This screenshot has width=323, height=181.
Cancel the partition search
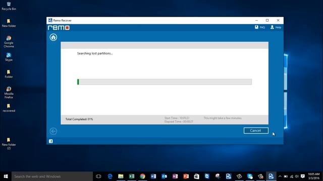tap(256, 131)
